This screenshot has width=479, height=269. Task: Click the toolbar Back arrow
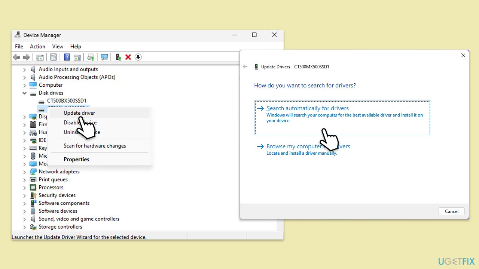coord(16,57)
